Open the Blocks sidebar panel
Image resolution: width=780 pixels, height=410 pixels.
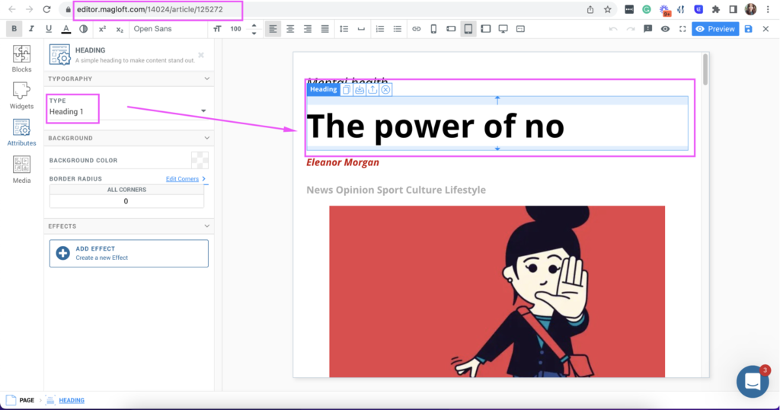click(x=21, y=59)
